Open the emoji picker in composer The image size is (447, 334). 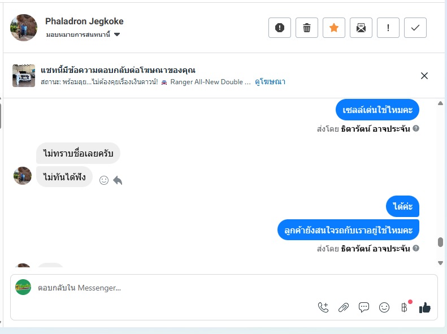pyautogui.click(x=384, y=307)
